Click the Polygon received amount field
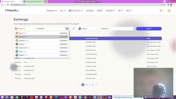The image size is (176, 99). pyautogui.click(x=117, y=29)
